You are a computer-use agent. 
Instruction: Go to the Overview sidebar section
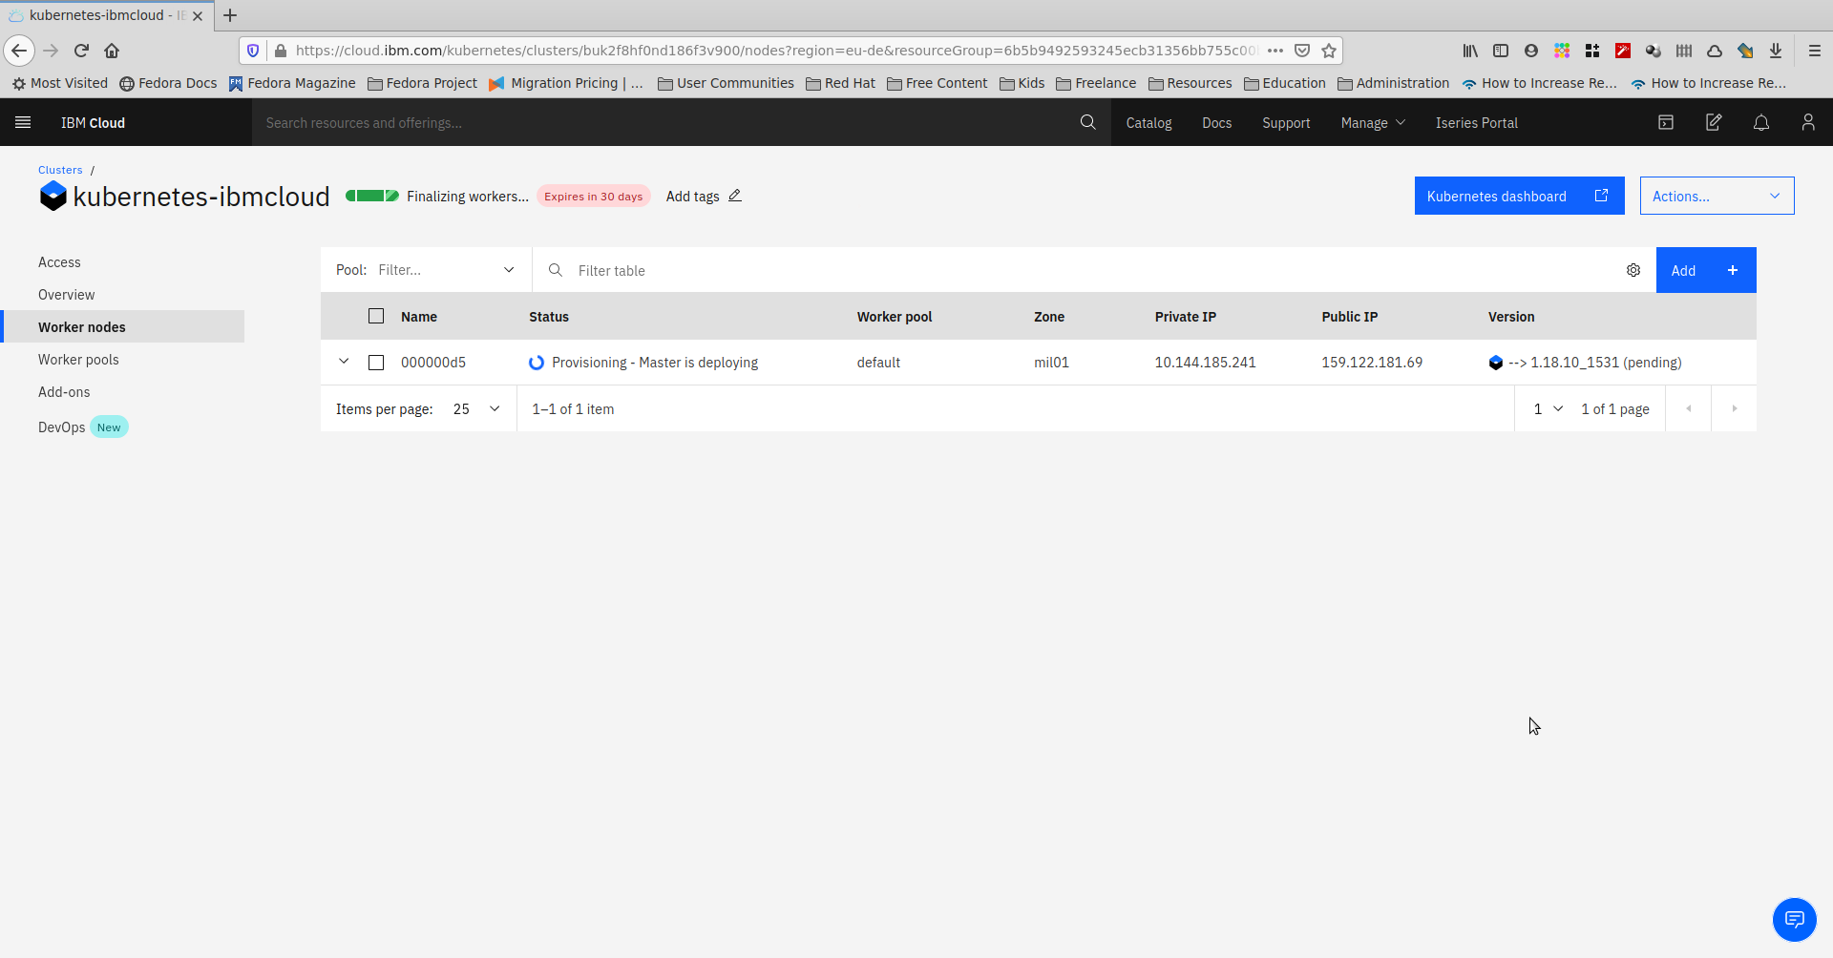(67, 294)
